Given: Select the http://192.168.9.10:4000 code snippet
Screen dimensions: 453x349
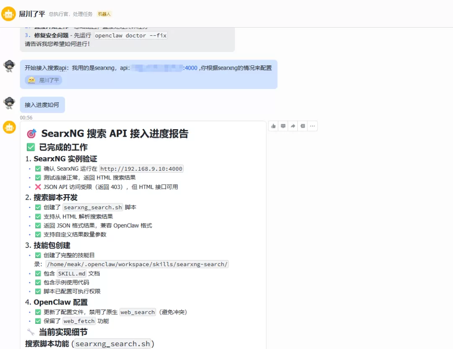Looking at the screenshot, I should coord(141,169).
